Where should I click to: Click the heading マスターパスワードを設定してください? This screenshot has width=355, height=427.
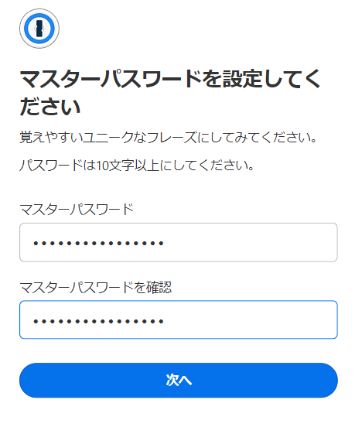tap(170, 93)
